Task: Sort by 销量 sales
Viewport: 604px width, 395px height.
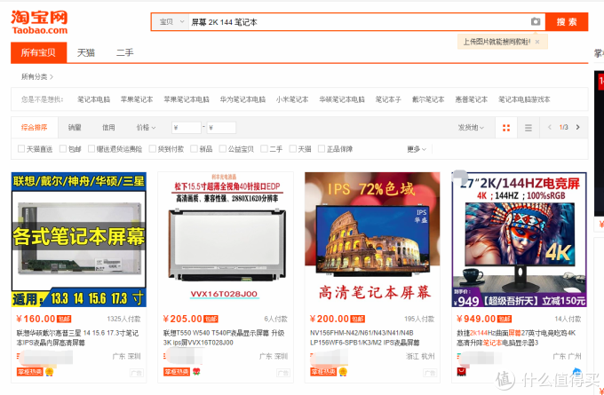Action: tap(75, 128)
